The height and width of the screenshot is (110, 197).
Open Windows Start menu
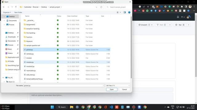point(52,107)
